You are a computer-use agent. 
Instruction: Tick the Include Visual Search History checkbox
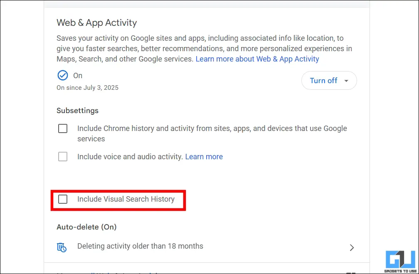point(63,199)
